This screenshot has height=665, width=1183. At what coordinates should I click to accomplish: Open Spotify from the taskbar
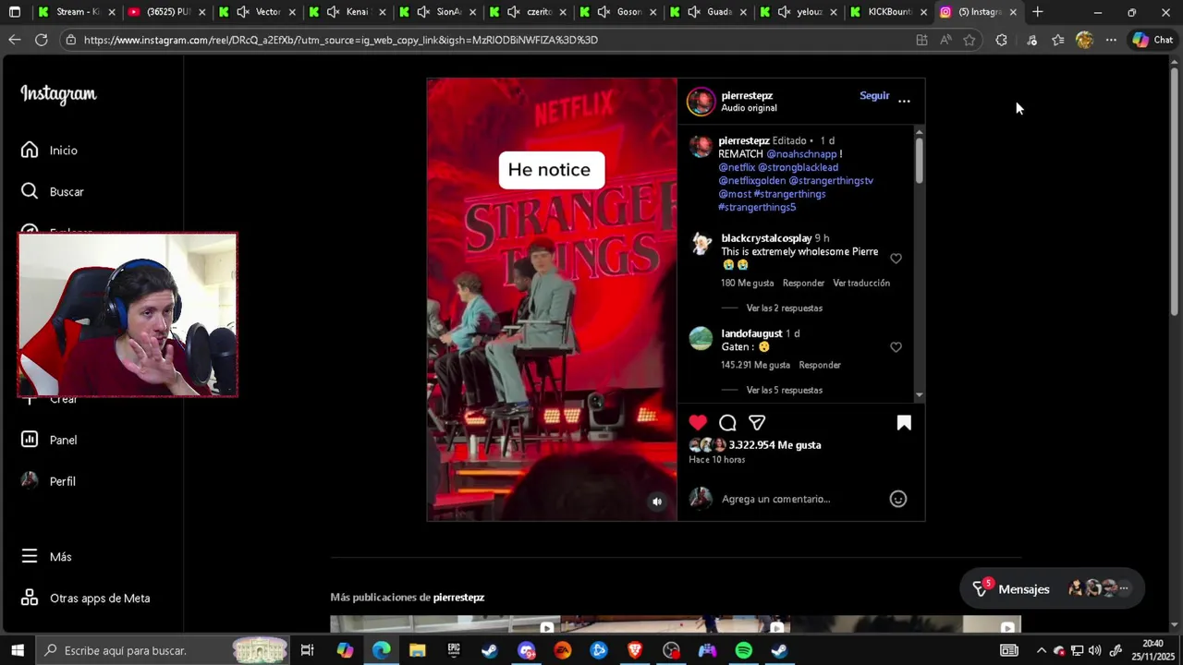coord(743,650)
